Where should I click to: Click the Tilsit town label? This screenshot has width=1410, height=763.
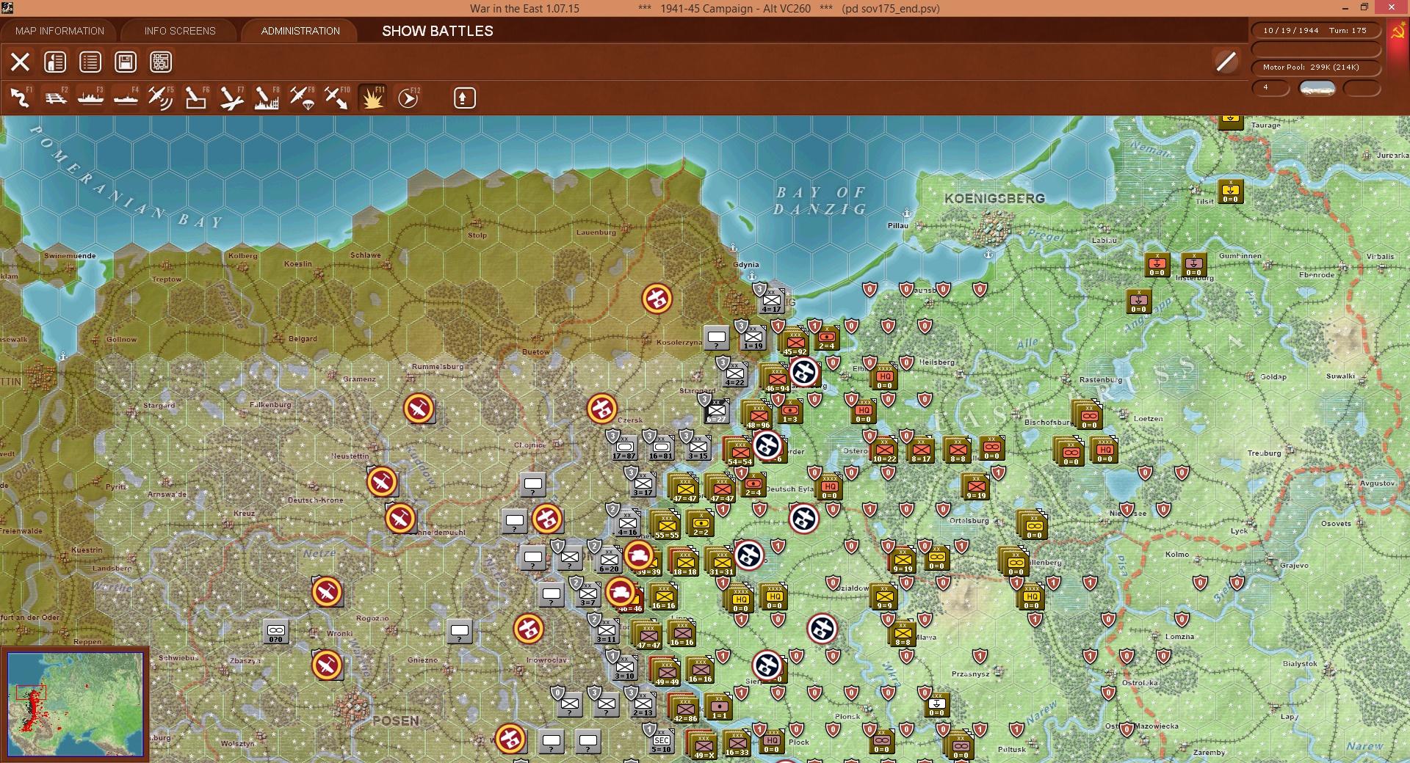(1204, 201)
